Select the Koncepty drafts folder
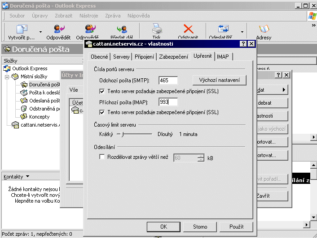 point(39,117)
